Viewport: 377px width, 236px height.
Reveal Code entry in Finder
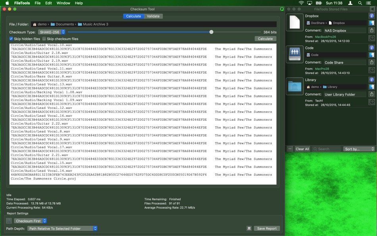(371, 55)
